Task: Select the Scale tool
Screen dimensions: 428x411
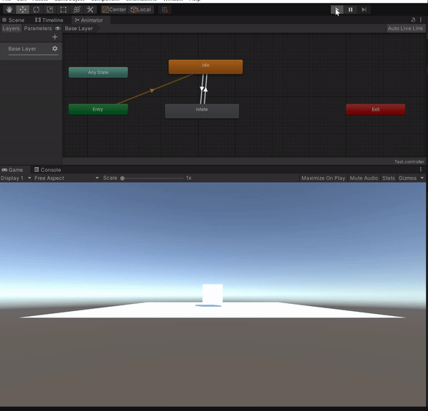Action: point(50,10)
